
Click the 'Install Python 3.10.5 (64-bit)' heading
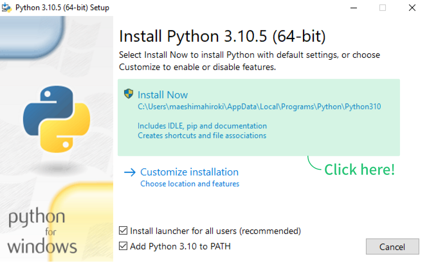pos(222,36)
